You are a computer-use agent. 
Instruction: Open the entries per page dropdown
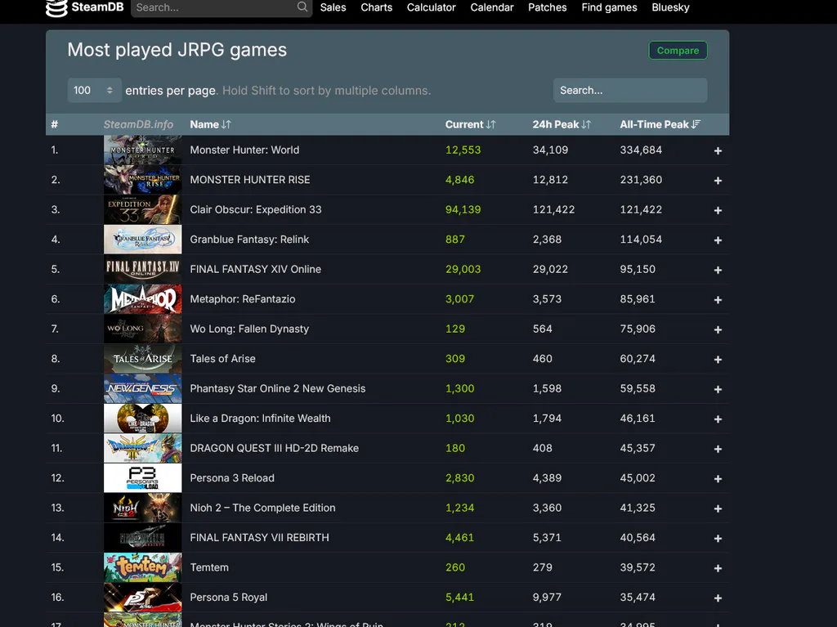tap(94, 90)
